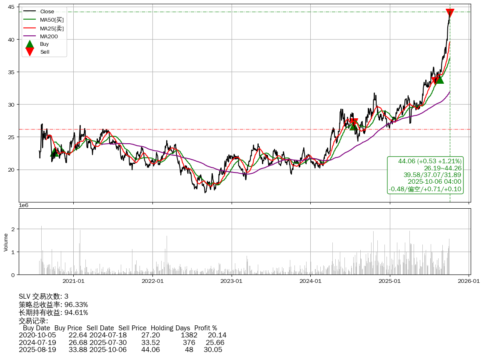Click the green MA50[买] legend entry

tap(52, 20)
